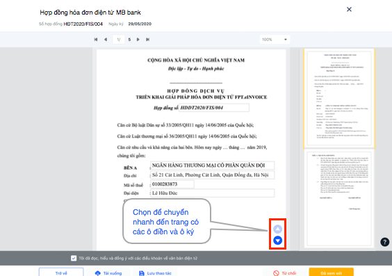392x276 pixels.
Task: Click the current page number field
Action: click(119, 40)
